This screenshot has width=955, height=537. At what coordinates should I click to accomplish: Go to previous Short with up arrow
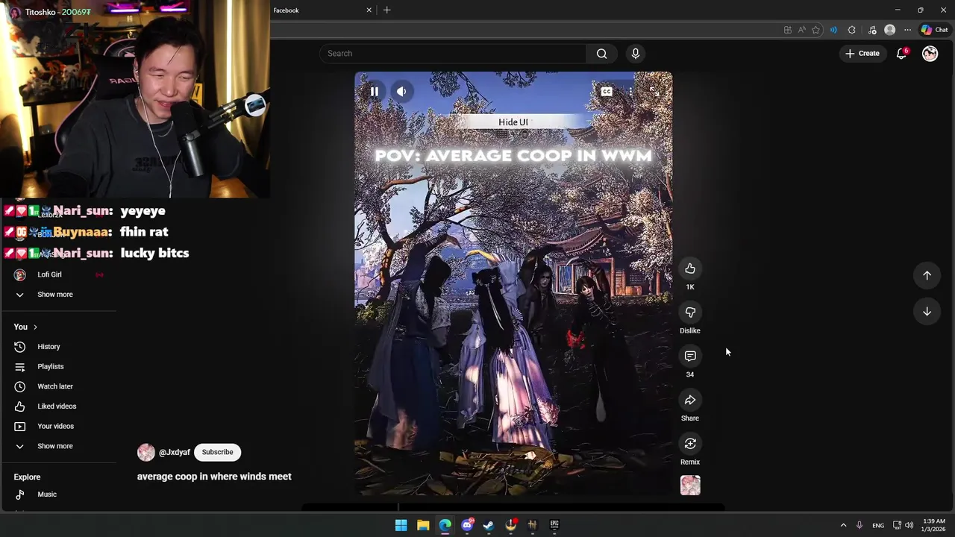927,275
